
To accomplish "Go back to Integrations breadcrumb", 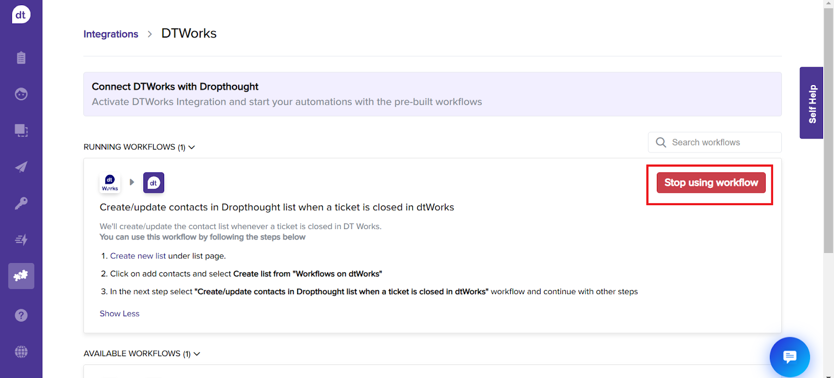I will (111, 34).
